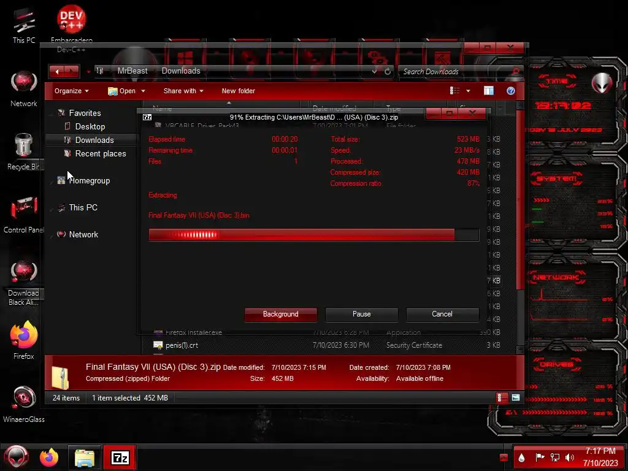Select Network in navigation pane
Image resolution: width=628 pixels, height=471 pixels.
click(x=83, y=235)
